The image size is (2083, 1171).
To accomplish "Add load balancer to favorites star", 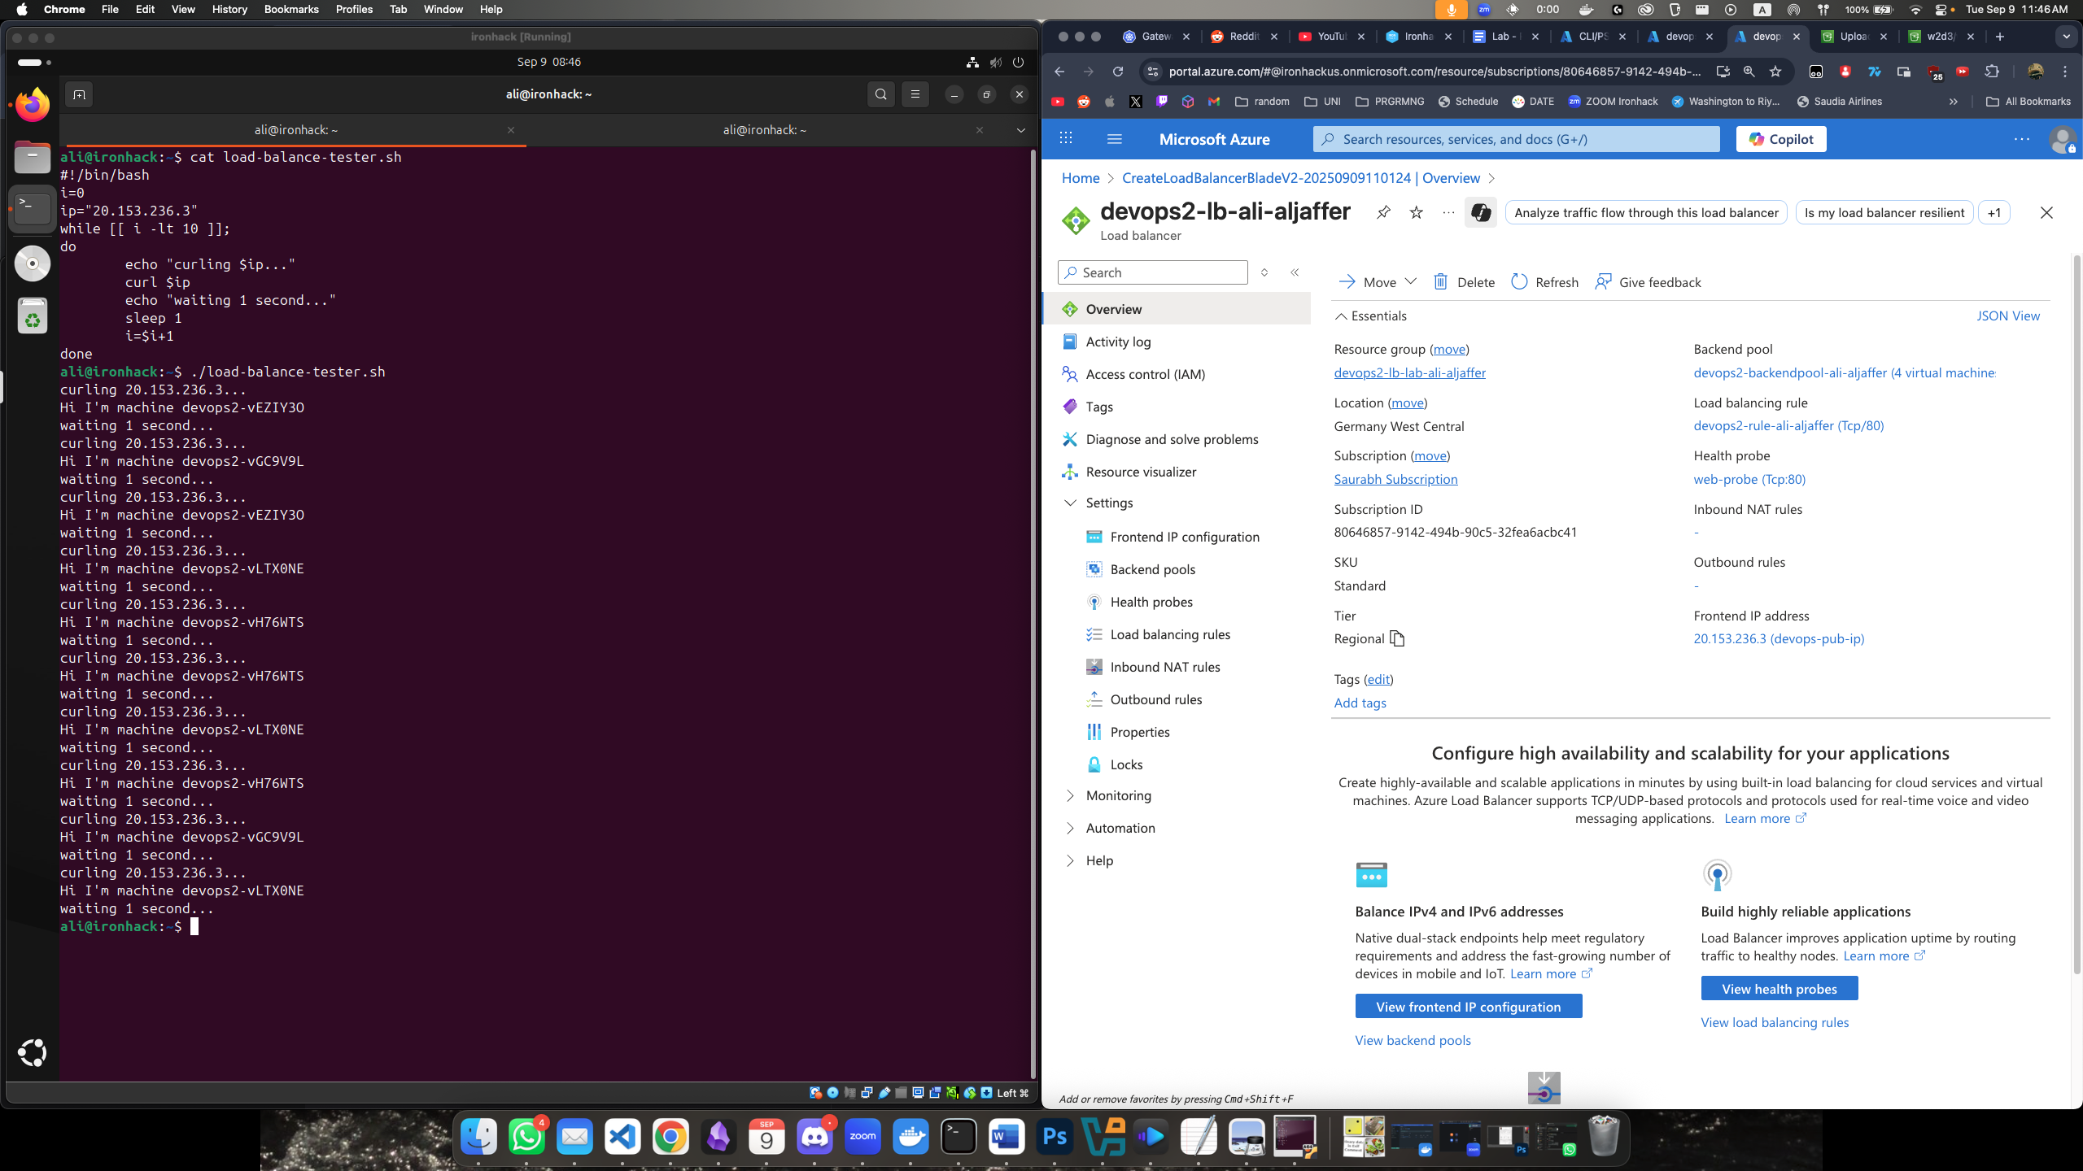I will [x=1417, y=212].
